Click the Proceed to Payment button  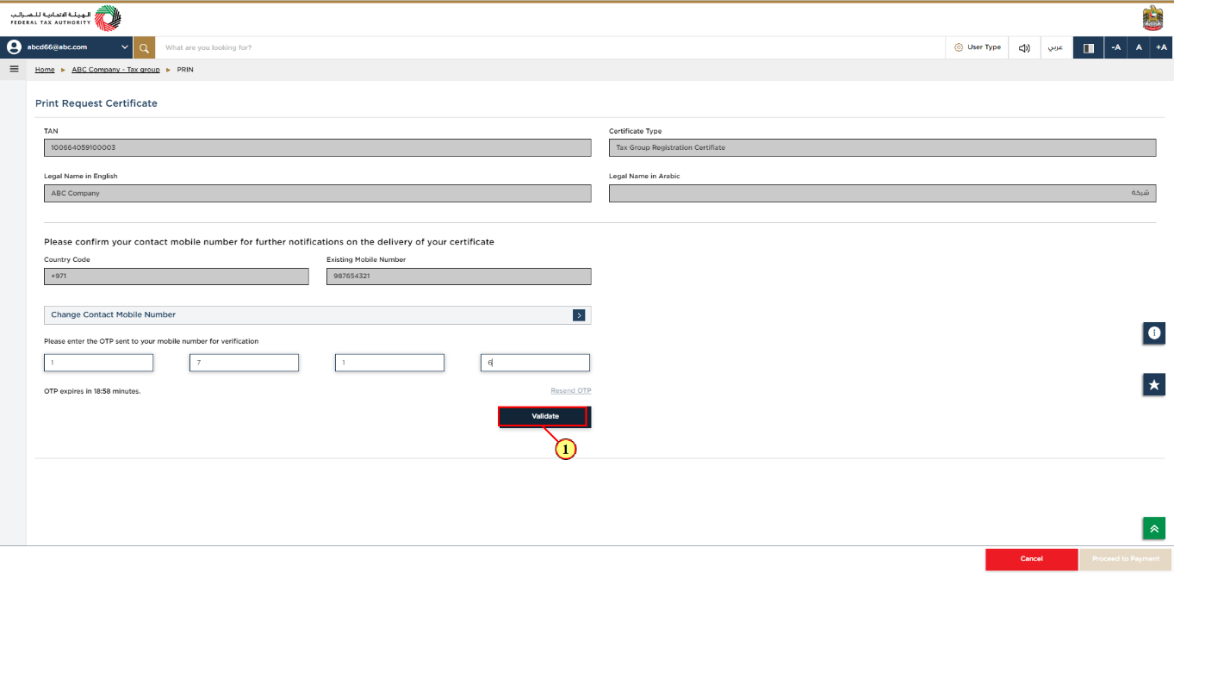coord(1126,559)
